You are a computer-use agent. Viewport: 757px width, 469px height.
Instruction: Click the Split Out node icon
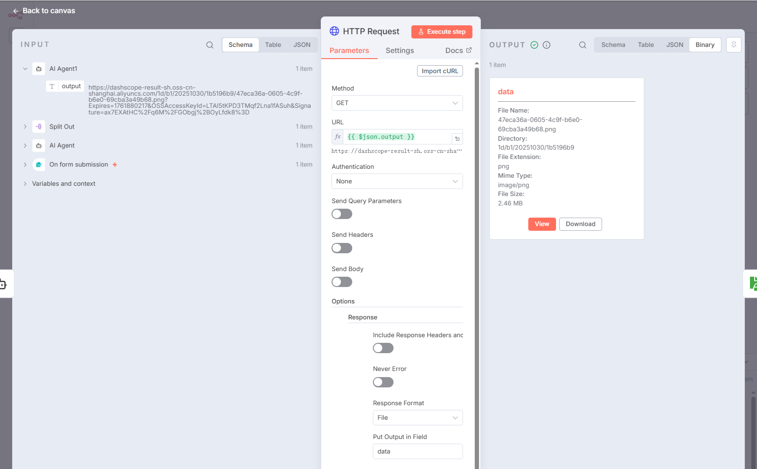[39, 127]
